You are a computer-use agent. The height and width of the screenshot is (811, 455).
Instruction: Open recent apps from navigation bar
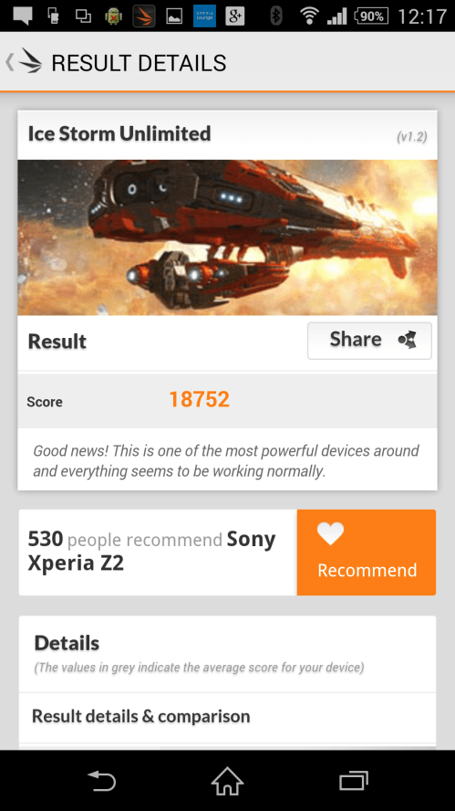354,781
